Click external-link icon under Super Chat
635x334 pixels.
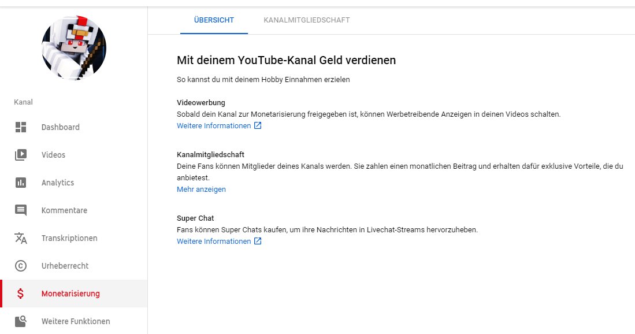point(258,241)
